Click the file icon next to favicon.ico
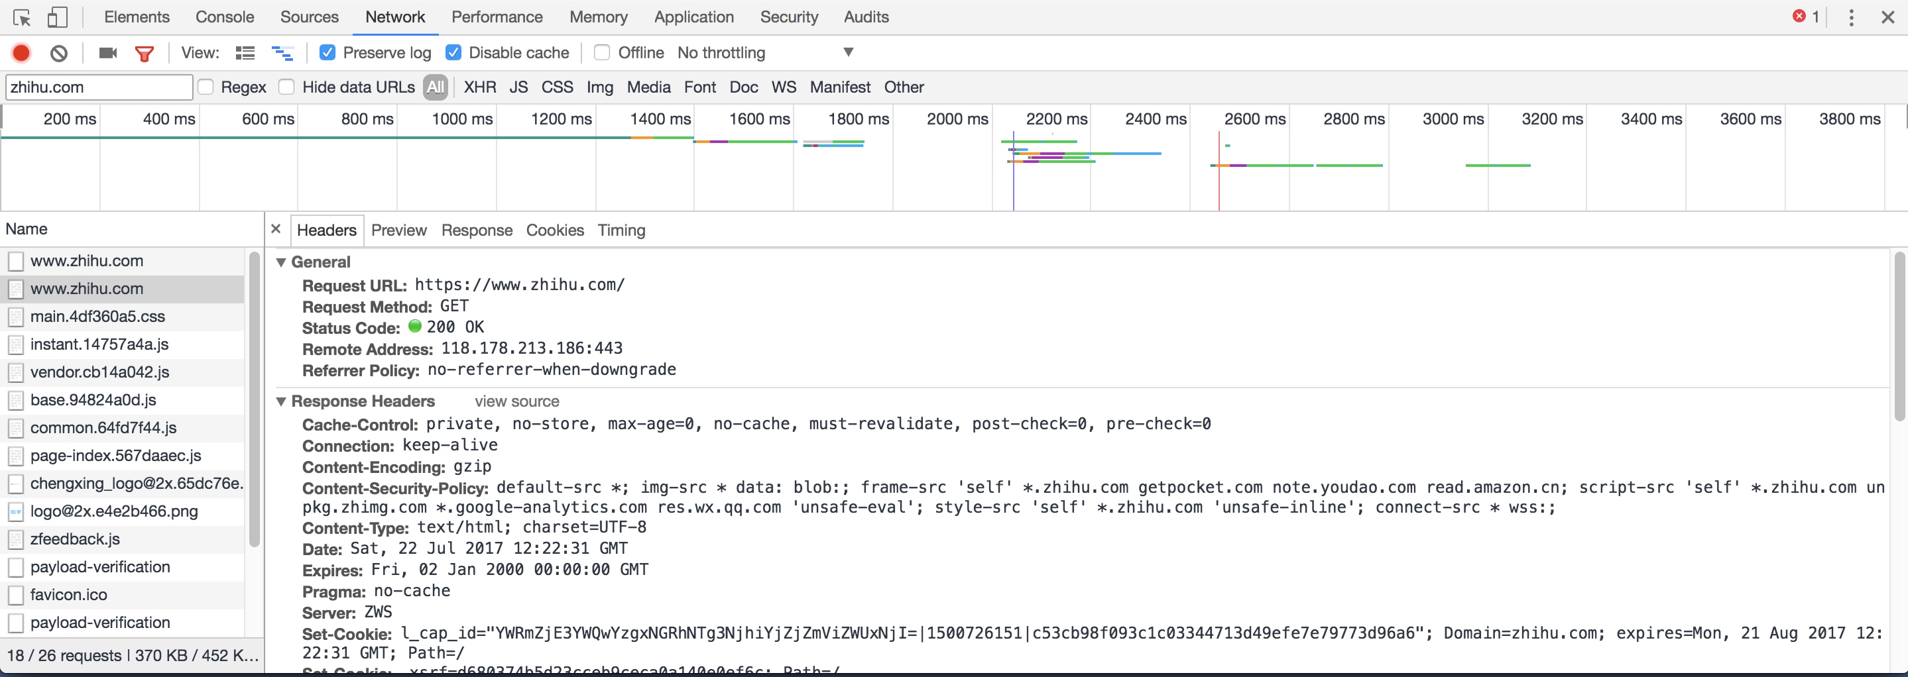 coord(15,595)
